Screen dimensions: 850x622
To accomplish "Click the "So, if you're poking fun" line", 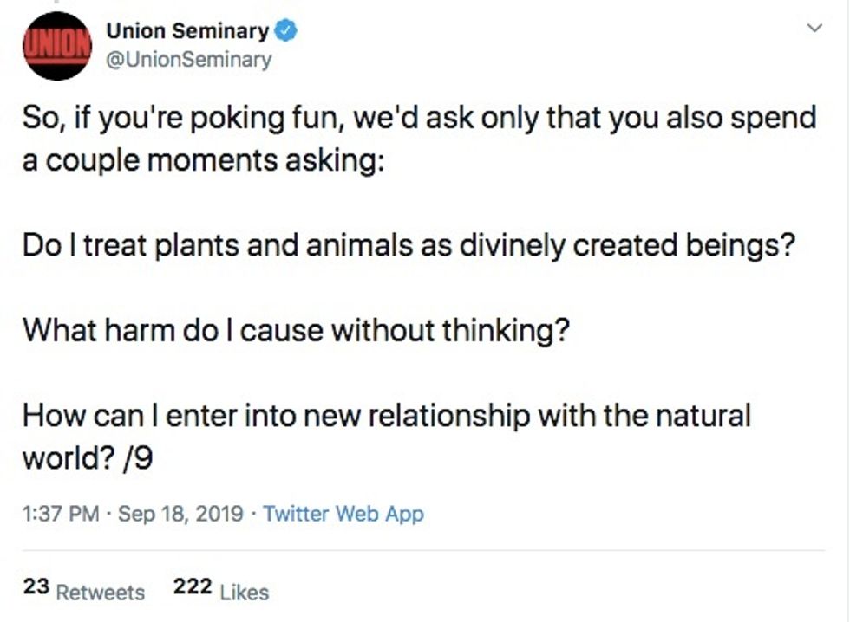I will [419, 117].
